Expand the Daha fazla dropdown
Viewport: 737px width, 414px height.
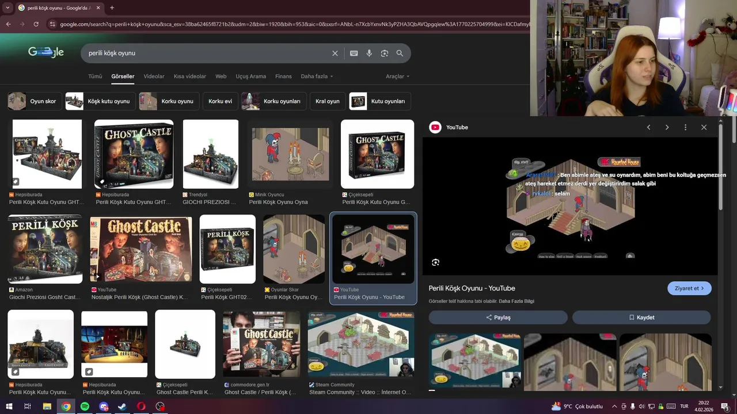pyautogui.click(x=317, y=76)
